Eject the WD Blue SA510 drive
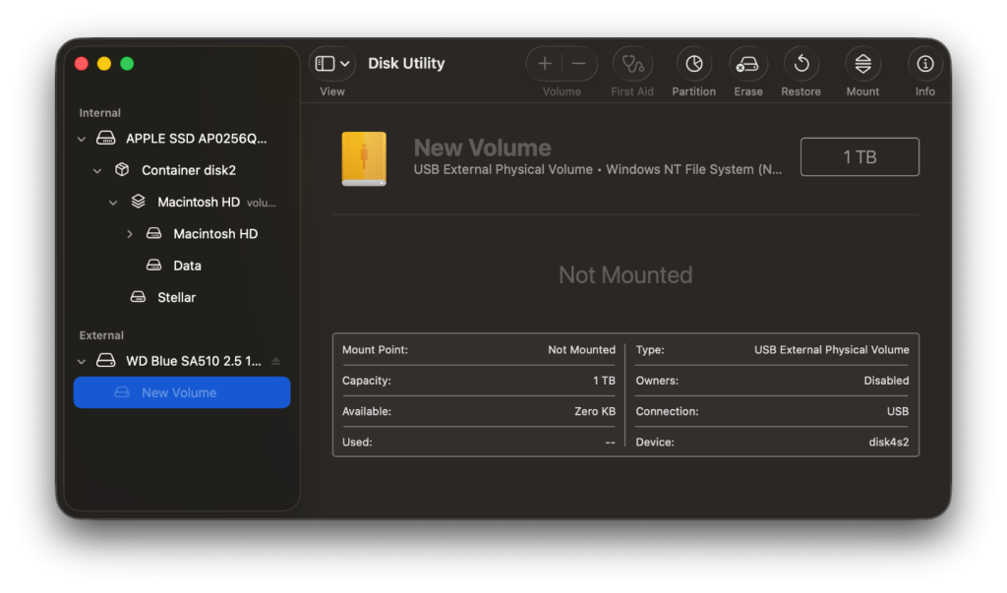 tap(275, 362)
